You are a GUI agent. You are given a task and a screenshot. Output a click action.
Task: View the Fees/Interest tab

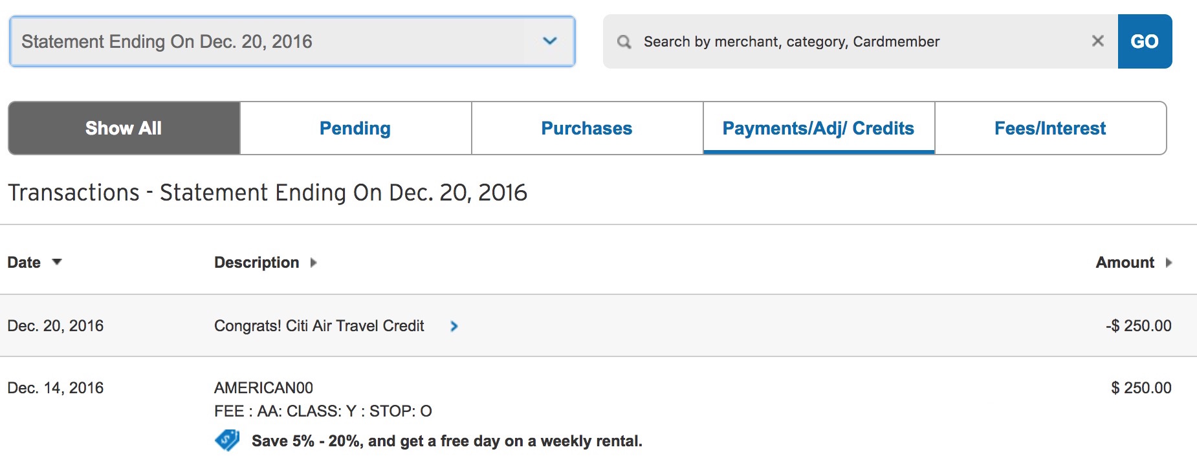[x=1050, y=128]
